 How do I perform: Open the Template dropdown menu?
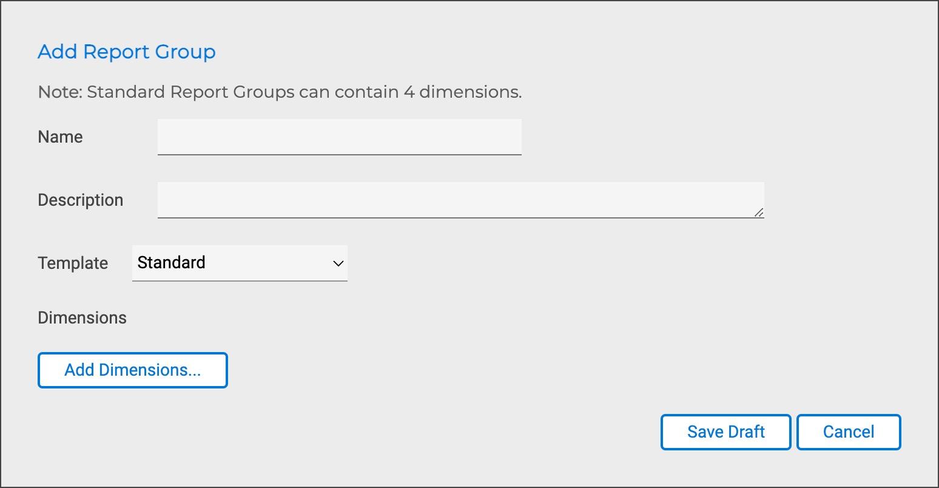point(240,263)
